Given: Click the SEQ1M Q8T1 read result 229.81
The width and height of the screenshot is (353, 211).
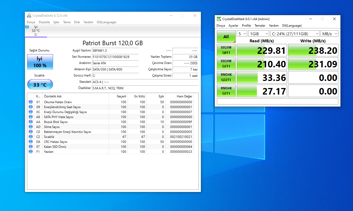Looking at the screenshot, I should 262,50.
